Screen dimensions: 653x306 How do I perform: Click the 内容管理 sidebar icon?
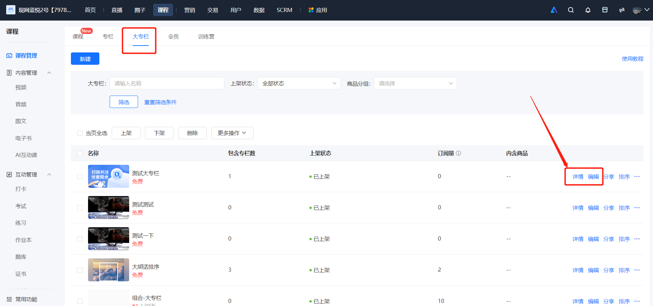[x=9, y=73]
